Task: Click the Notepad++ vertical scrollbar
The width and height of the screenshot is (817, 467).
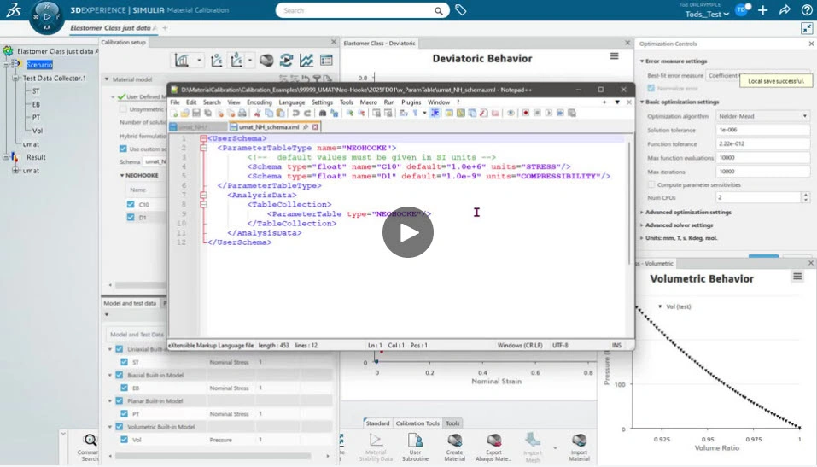Action: point(629,203)
